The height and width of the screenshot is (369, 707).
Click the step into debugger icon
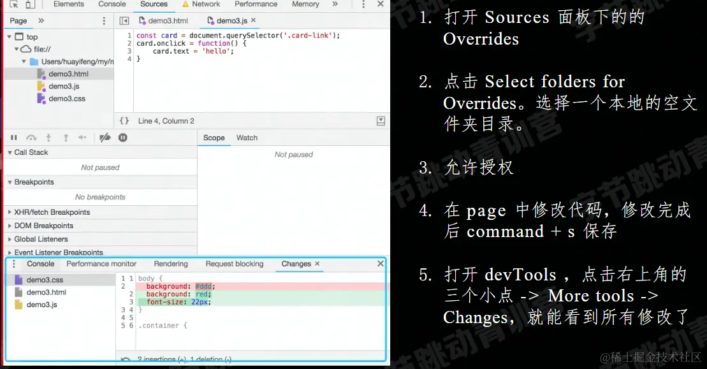48,138
